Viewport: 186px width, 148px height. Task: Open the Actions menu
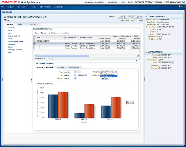pos(112,17)
